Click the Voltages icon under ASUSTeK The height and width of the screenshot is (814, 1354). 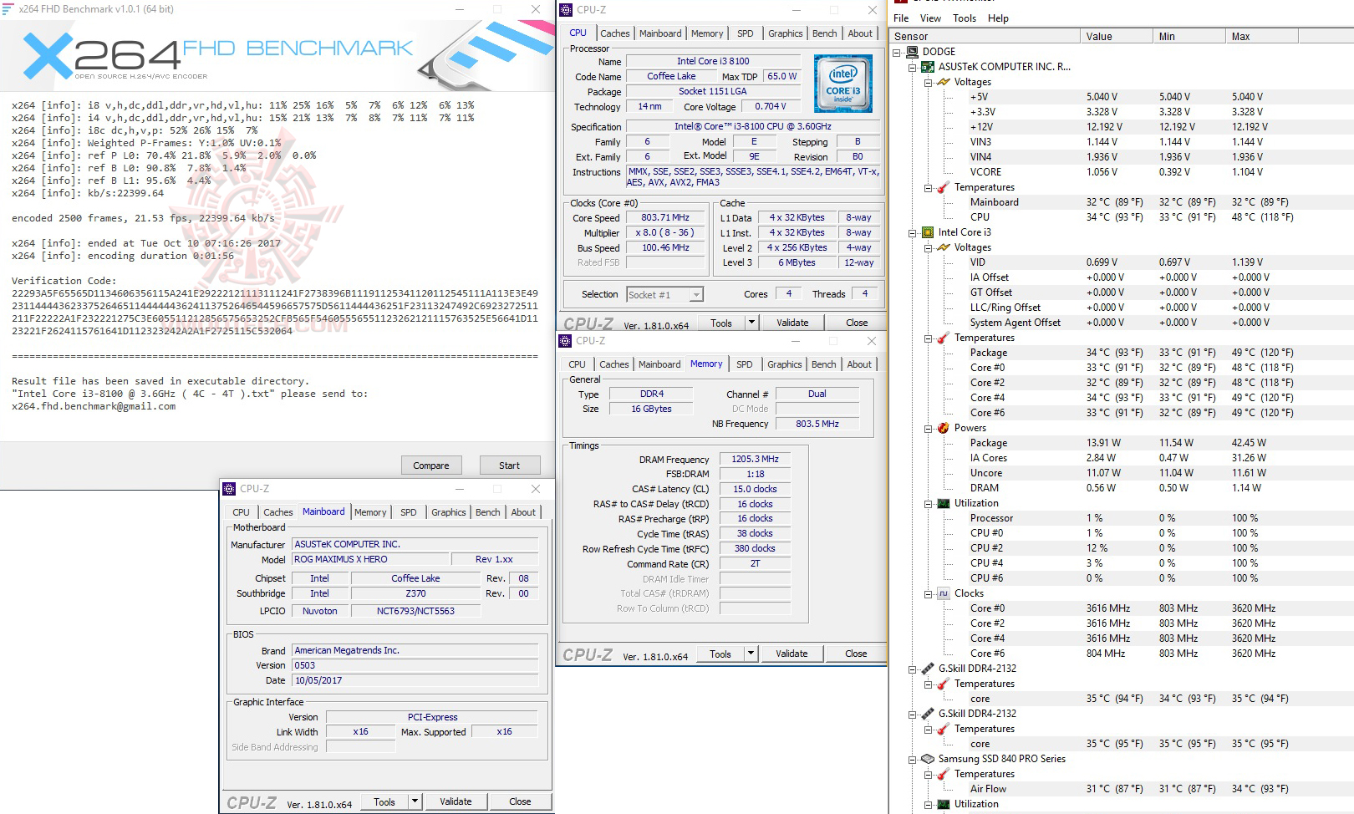[944, 82]
